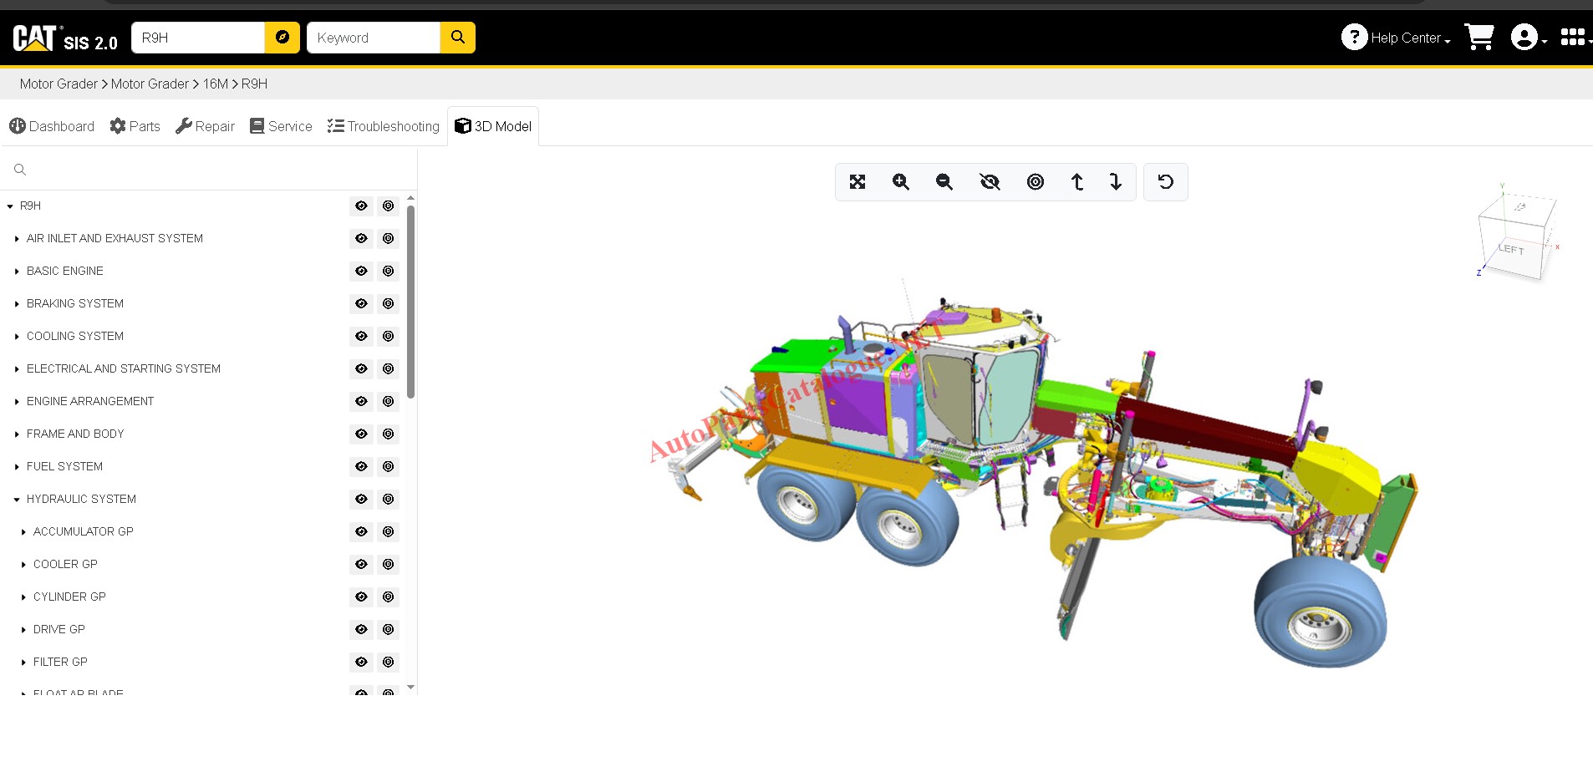Zoom out of the 3D model
Screen dimensions: 1593x782
click(x=944, y=182)
